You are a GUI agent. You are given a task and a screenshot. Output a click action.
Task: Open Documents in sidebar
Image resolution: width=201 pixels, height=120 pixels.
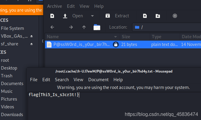[12, 84]
